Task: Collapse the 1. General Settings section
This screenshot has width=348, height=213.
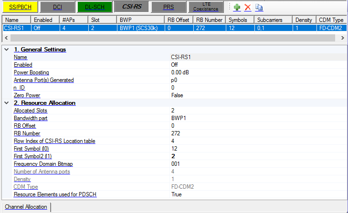Action: 7,50
